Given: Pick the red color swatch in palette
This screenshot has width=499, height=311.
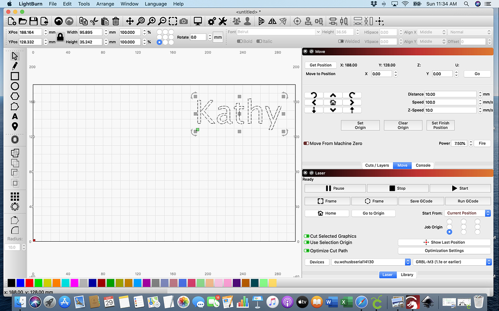Looking at the screenshot, I should tap(29, 283).
